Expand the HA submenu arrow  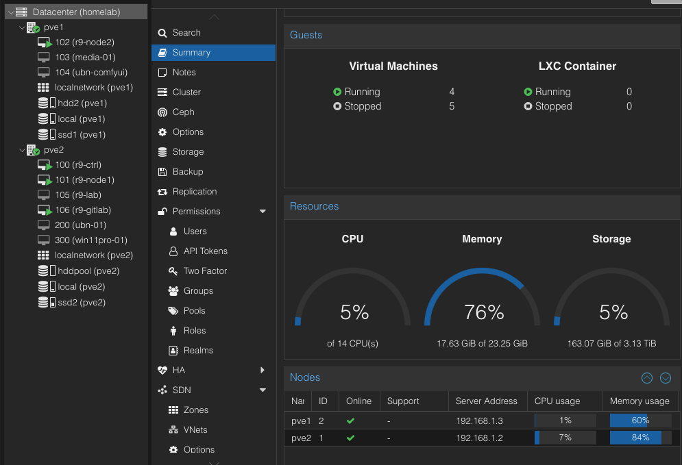click(263, 370)
